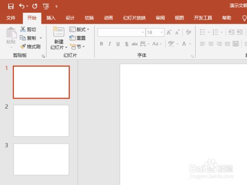Switch to the 插入 tab
Image resolution: width=247 pixels, height=185 pixels.
point(51,18)
